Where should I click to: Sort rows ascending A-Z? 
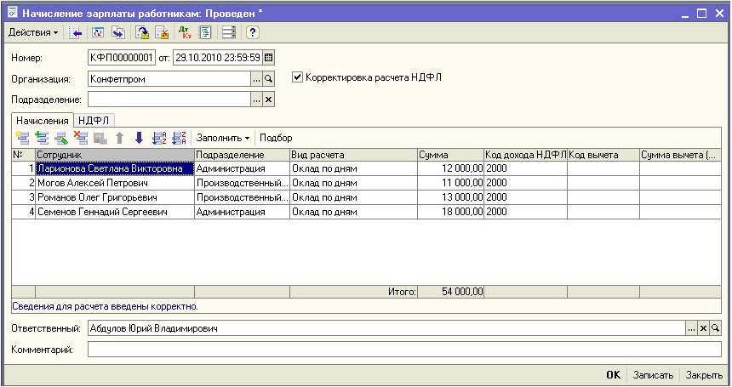point(159,138)
